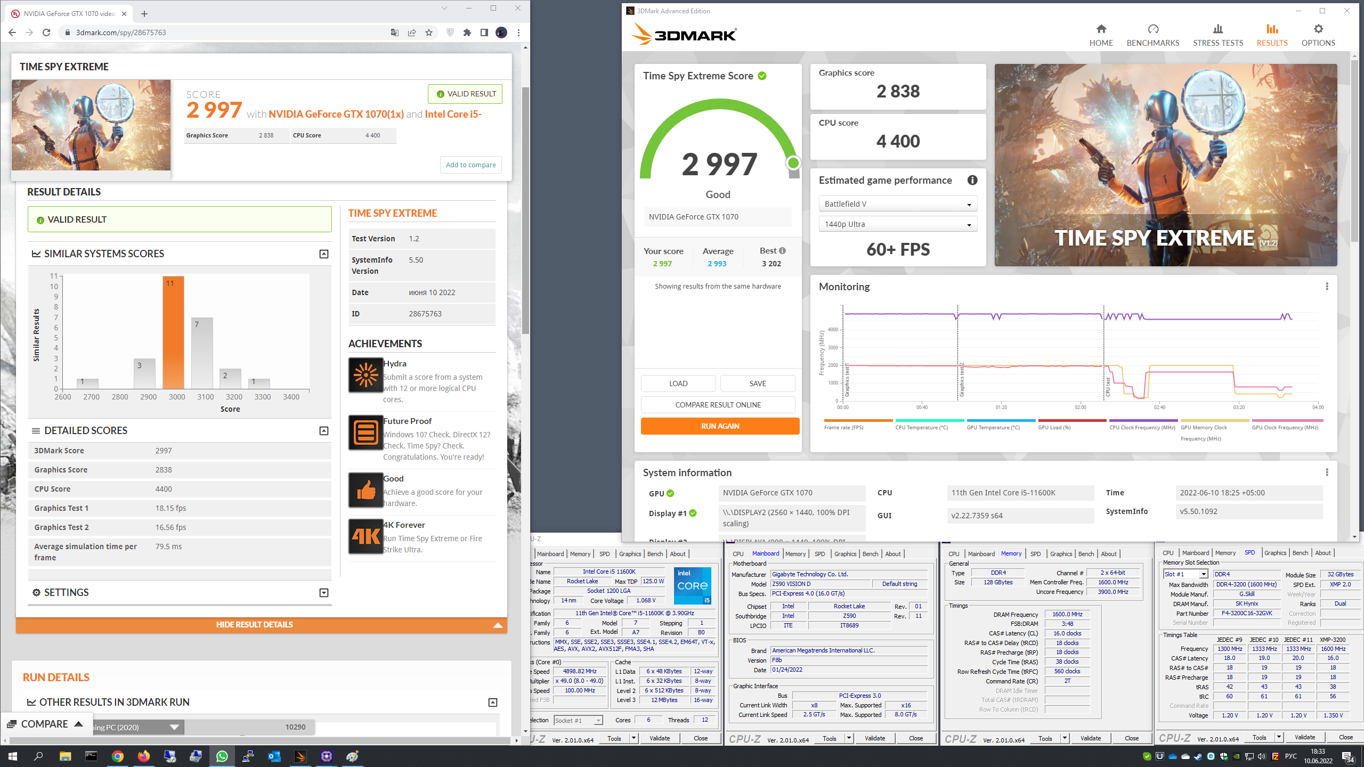Open the System information three-dot menu

pos(1327,472)
